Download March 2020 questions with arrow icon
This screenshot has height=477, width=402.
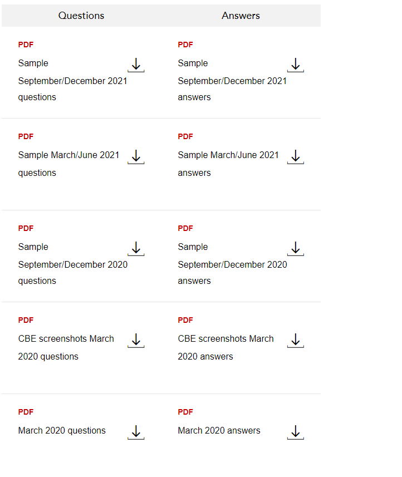[136, 432]
